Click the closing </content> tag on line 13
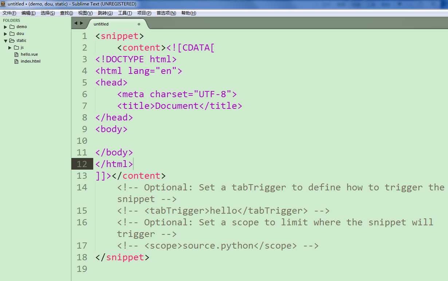The image size is (448, 281). [139, 176]
